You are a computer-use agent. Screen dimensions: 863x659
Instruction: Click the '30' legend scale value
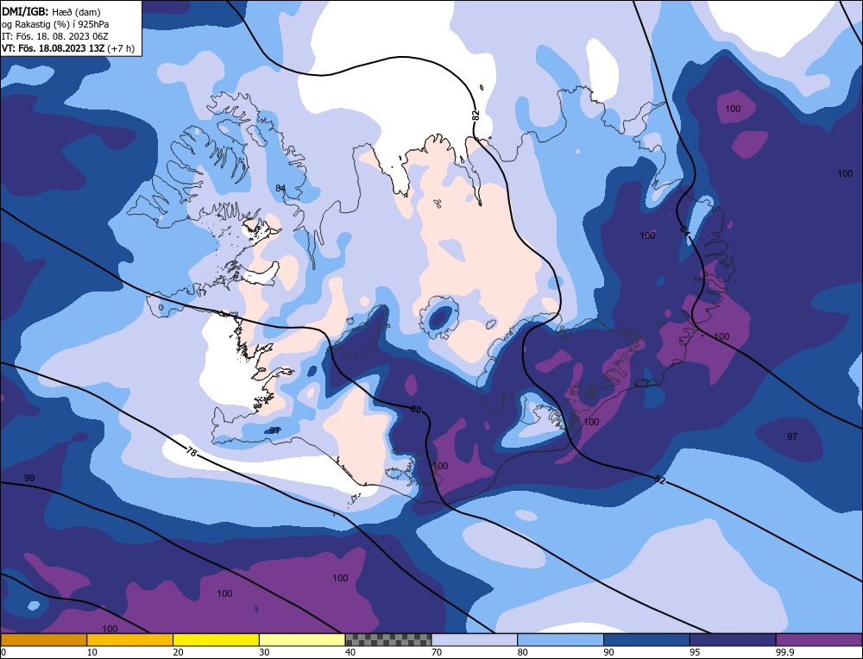click(x=264, y=653)
